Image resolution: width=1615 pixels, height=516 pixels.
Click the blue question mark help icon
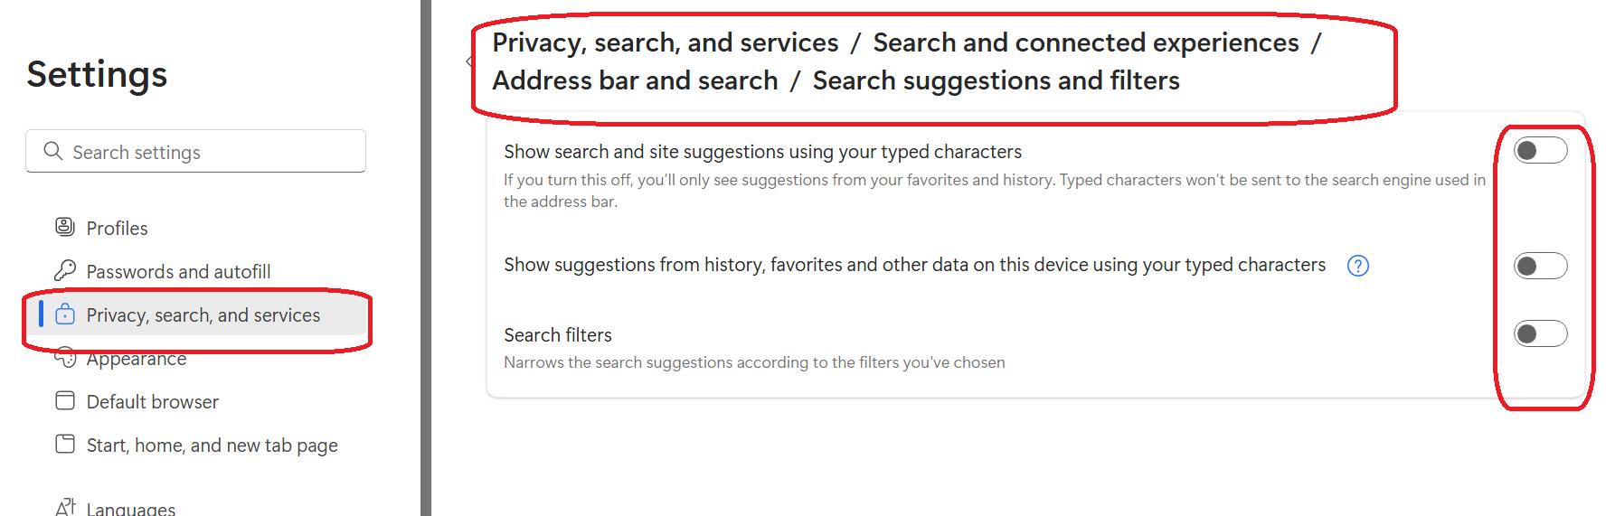[x=1357, y=266]
